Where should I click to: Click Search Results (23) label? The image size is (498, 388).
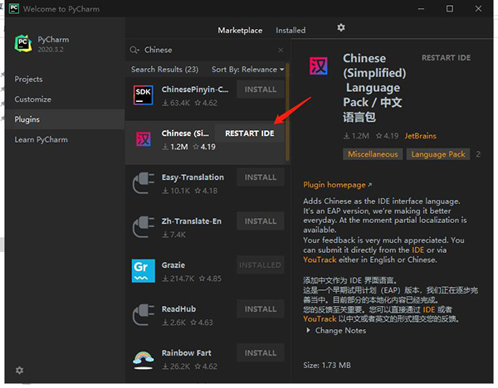point(164,70)
